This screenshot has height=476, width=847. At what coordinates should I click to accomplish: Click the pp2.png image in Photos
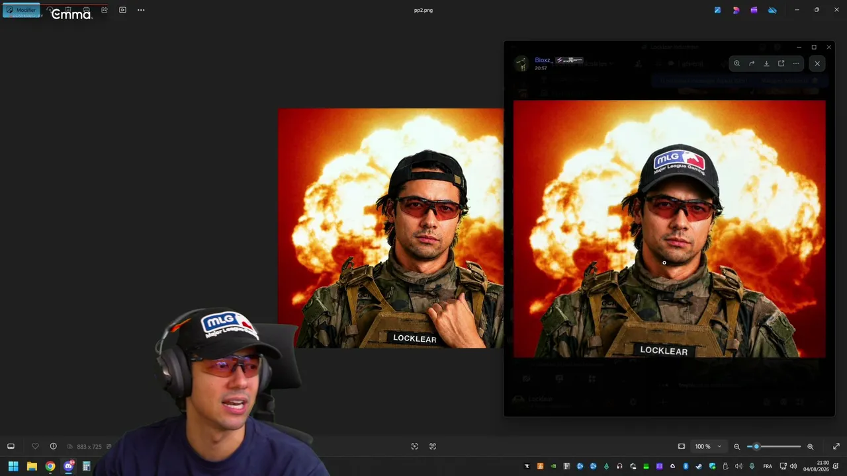(390, 228)
